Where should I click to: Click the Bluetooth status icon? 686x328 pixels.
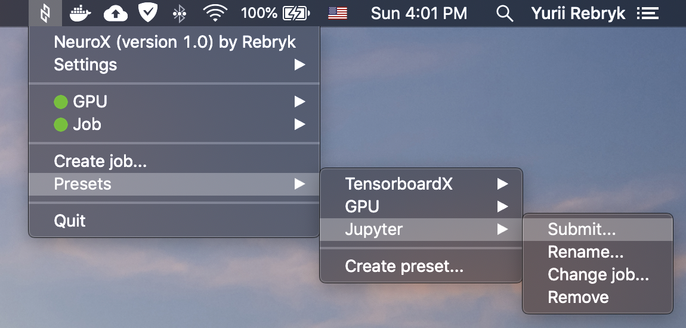pos(180,14)
